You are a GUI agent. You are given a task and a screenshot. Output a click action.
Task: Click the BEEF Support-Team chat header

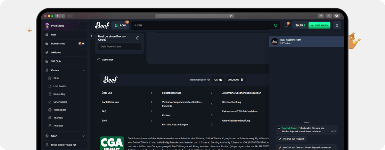[x=306, y=41]
